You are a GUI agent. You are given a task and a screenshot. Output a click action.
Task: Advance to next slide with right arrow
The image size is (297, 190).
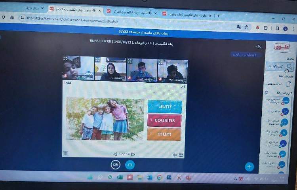click(x=133, y=154)
